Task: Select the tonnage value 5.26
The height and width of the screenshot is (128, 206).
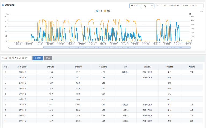Action: coord(103,110)
